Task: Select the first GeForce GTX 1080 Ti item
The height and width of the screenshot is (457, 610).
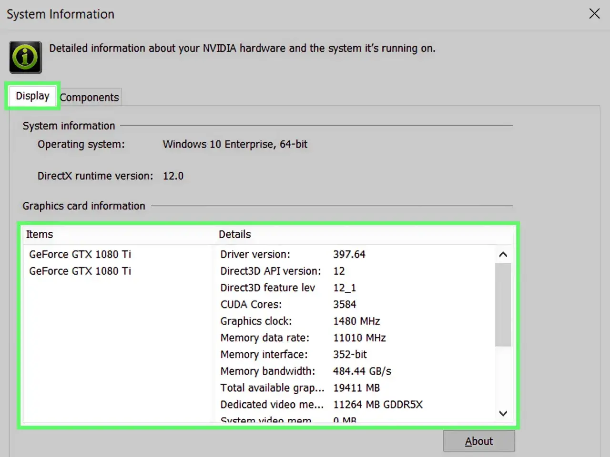Action: coord(80,254)
